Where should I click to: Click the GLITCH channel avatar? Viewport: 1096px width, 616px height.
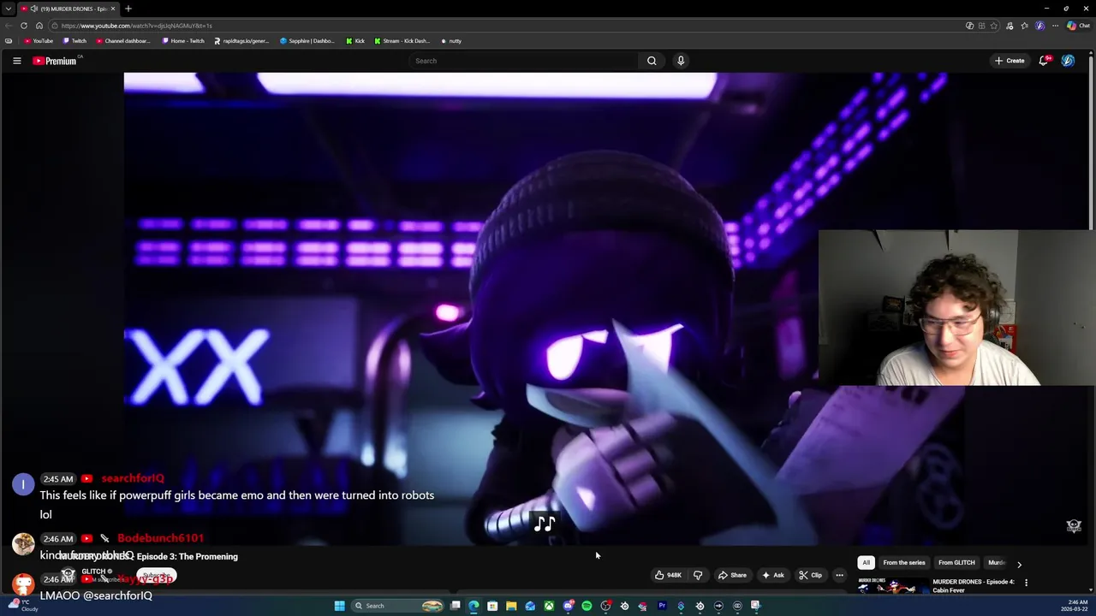(68, 575)
